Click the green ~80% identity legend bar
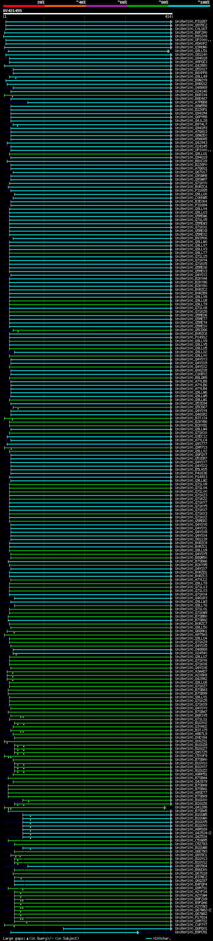213x941 pixels. [147, 6]
